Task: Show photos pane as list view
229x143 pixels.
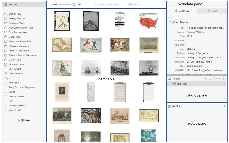Action: [210, 79]
